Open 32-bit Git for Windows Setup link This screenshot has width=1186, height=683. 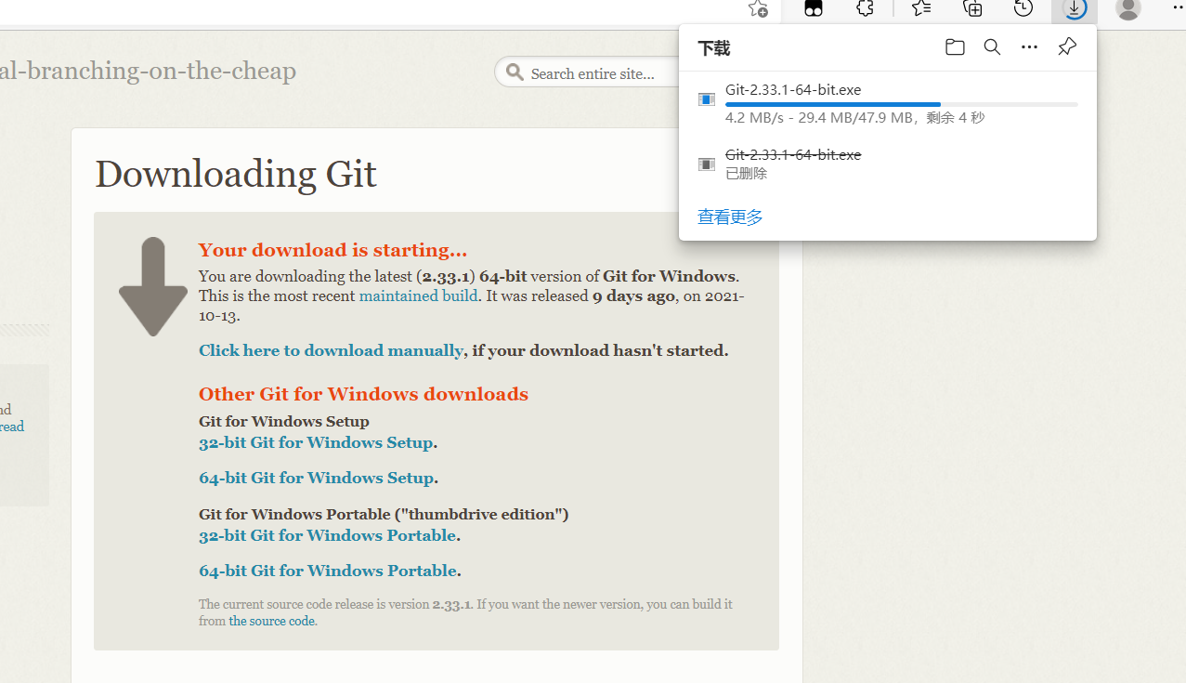point(316,442)
